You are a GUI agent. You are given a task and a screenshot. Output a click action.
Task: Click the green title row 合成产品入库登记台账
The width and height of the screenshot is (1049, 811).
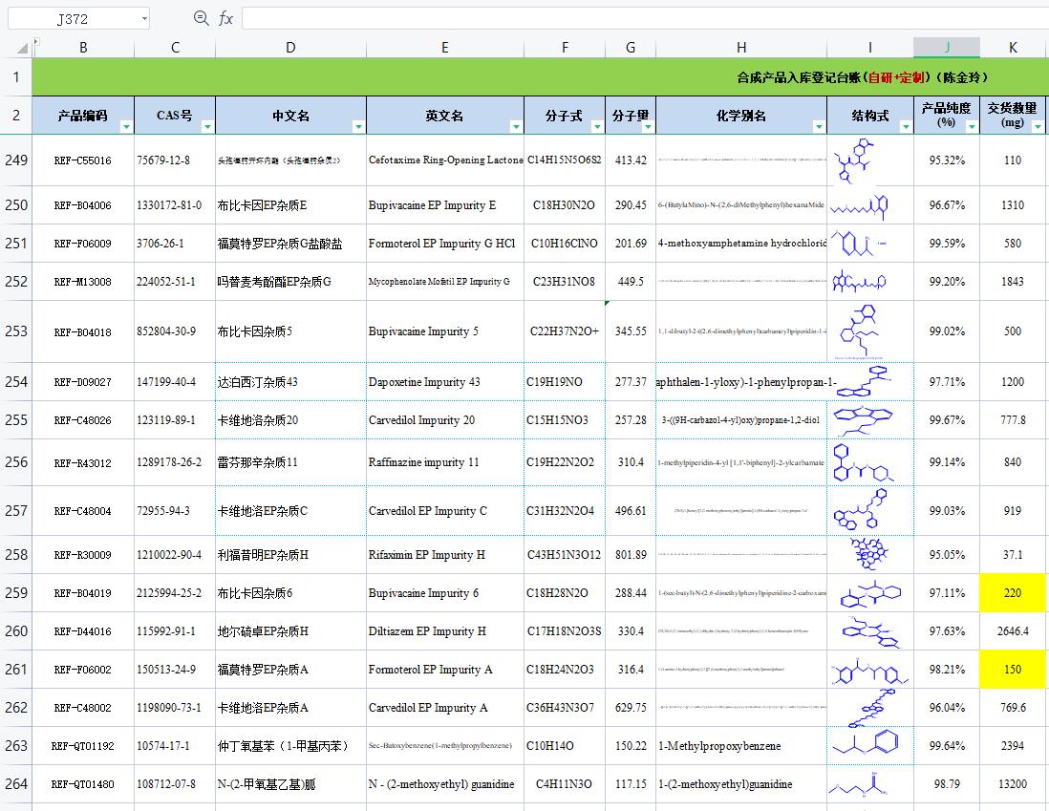coord(540,77)
